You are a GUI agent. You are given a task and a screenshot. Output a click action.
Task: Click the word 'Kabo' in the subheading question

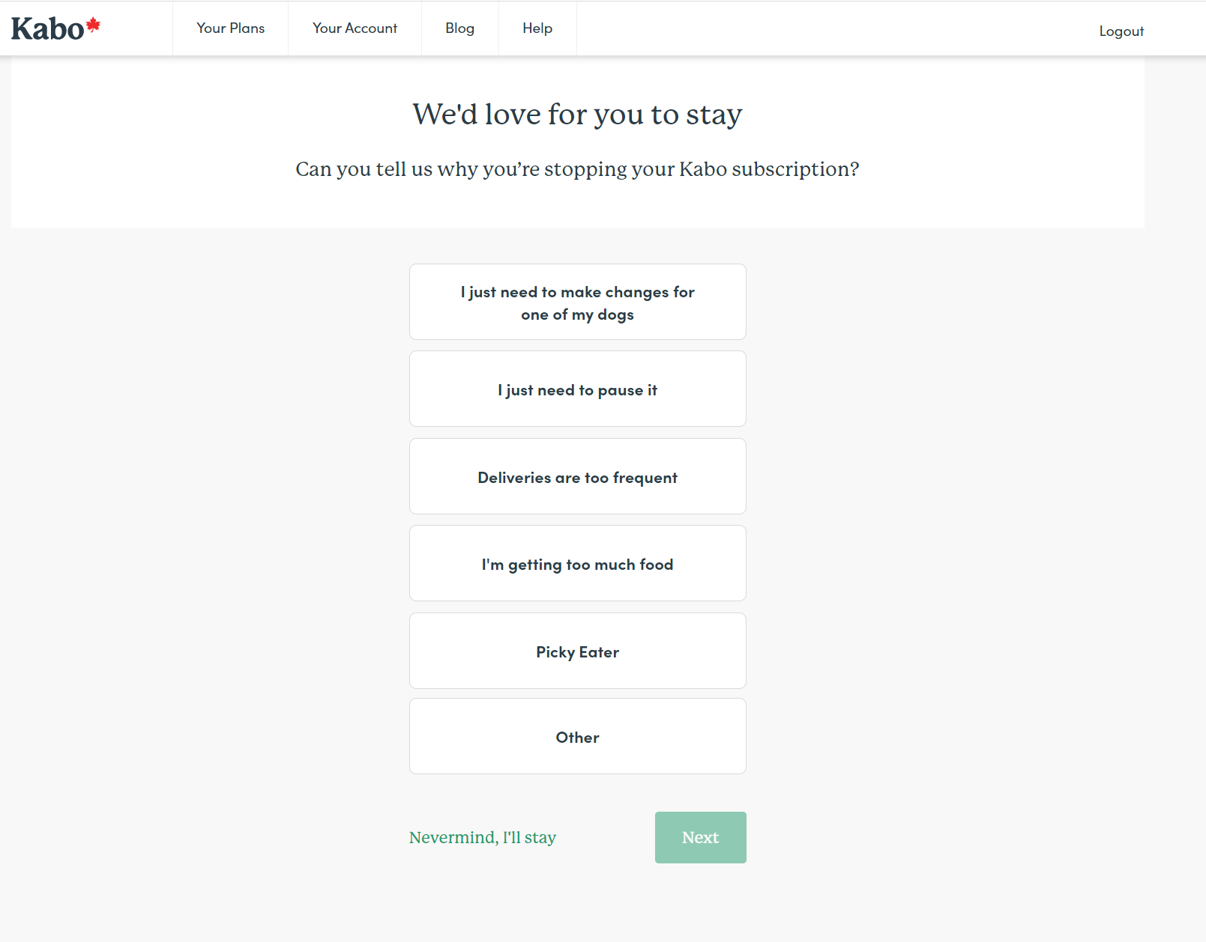702,169
